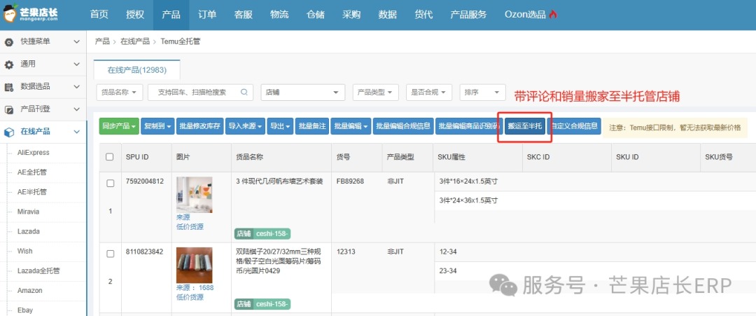Go to 首页 in the top navigation
This screenshot has width=756, height=316.
99,15
